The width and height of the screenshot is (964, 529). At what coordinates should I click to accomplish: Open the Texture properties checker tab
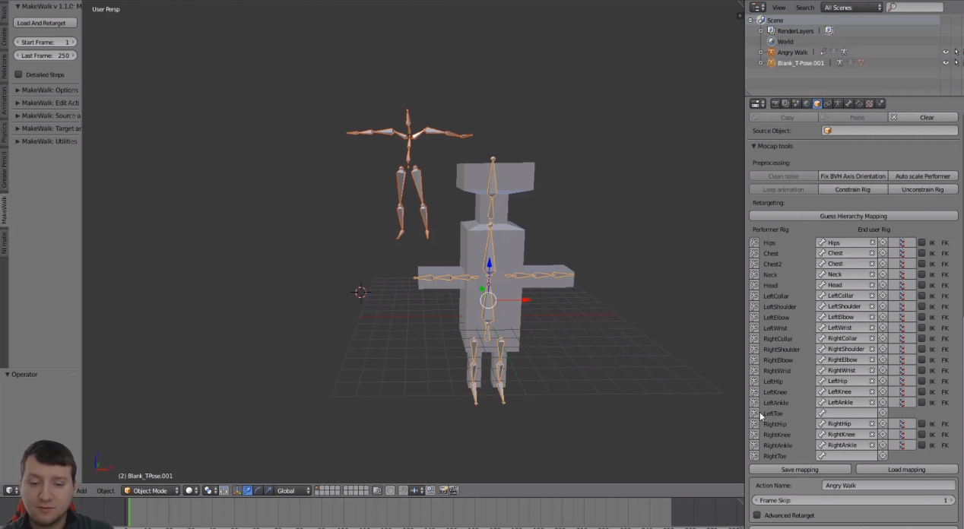[870, 103]
